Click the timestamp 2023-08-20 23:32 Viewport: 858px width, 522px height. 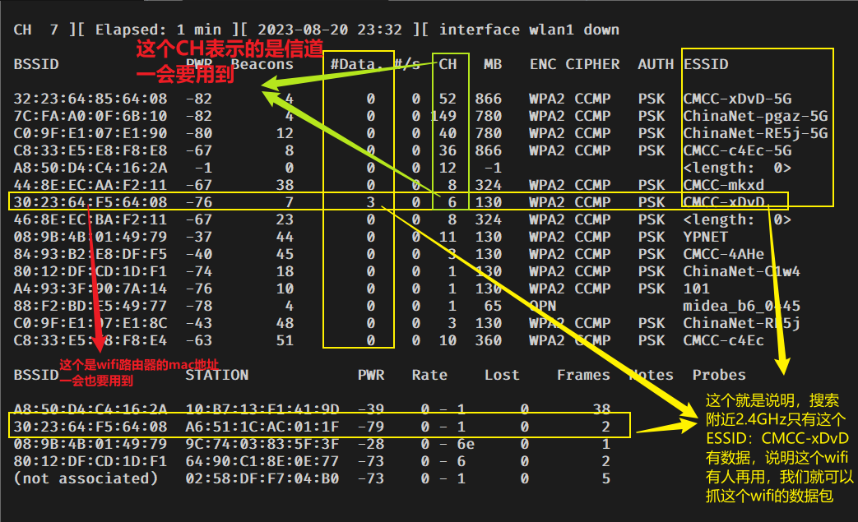click(330, 30)
